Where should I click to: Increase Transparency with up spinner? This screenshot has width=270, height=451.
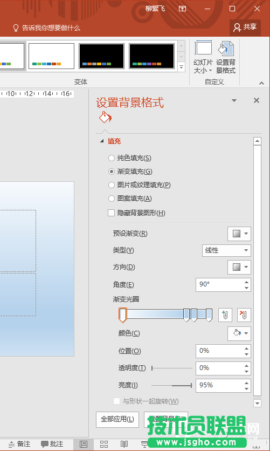[246, 366]
